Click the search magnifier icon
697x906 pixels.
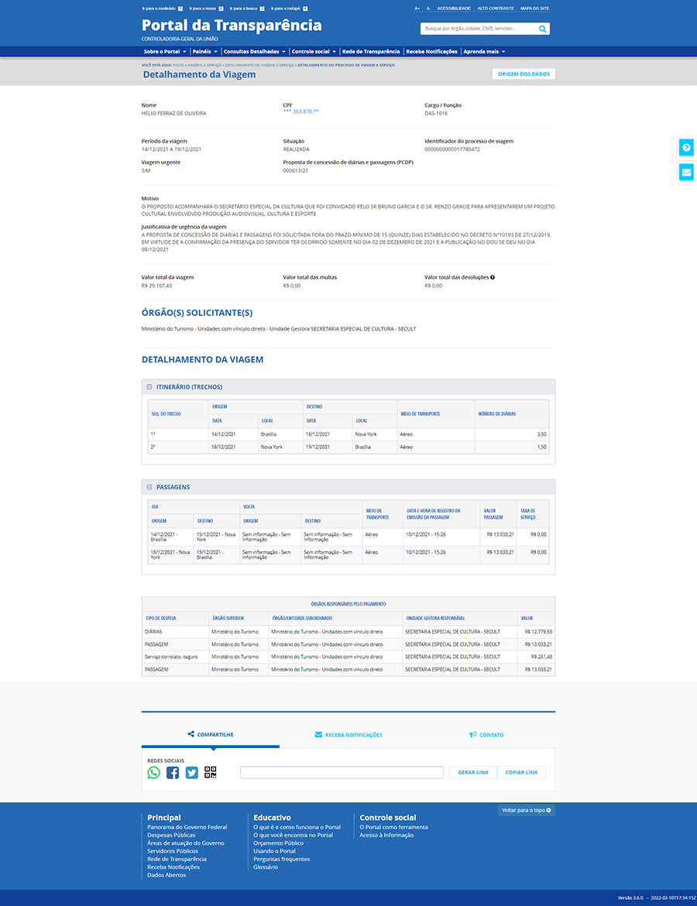pos(543,29)
